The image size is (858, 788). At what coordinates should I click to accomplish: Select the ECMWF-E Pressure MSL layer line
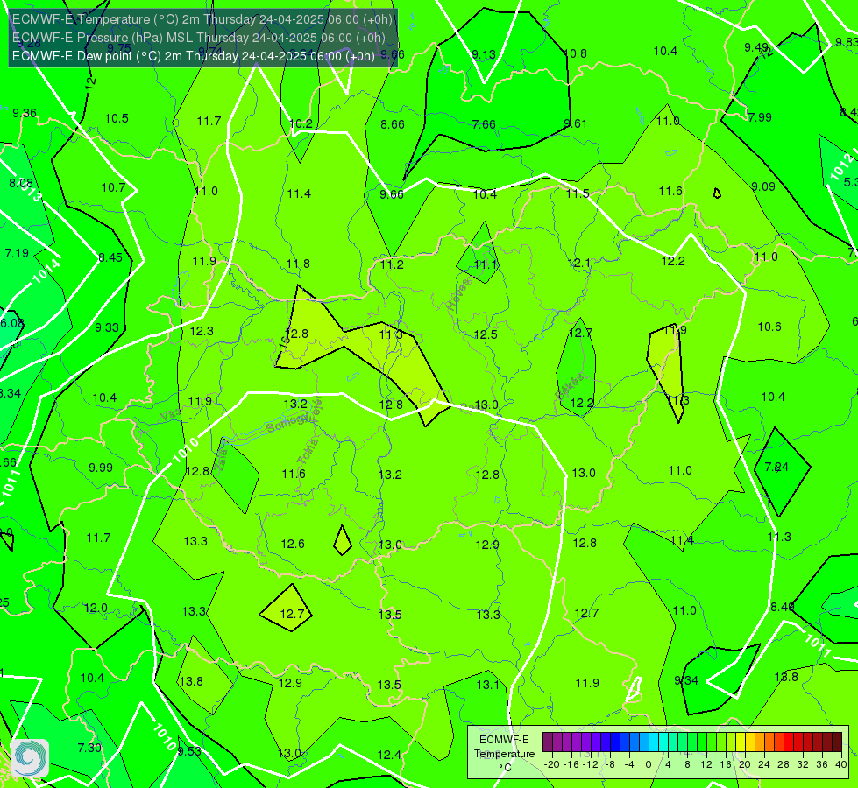[199, 38]
